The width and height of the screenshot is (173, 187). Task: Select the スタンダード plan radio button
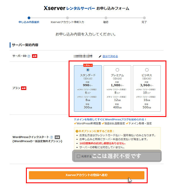coord(88,70)
